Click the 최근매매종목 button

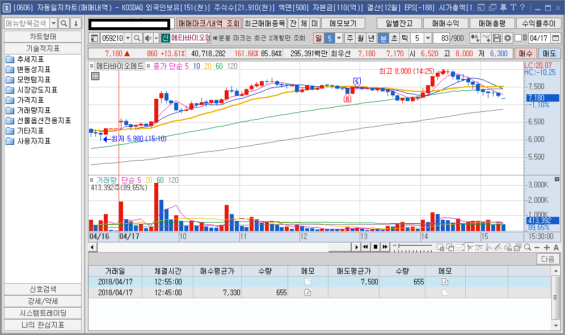[265, 23]
